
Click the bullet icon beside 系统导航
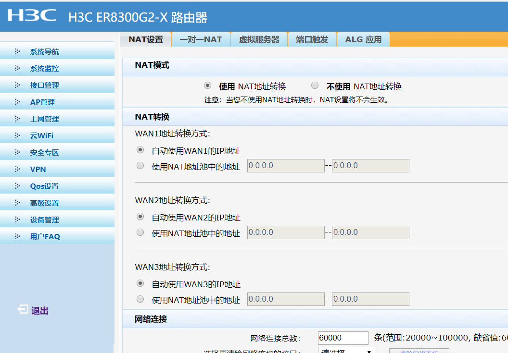[17, 51]
